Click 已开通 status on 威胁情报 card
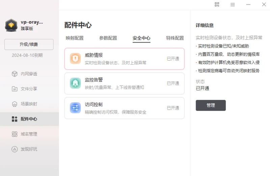The image size is (270, 176). (173, 59)
